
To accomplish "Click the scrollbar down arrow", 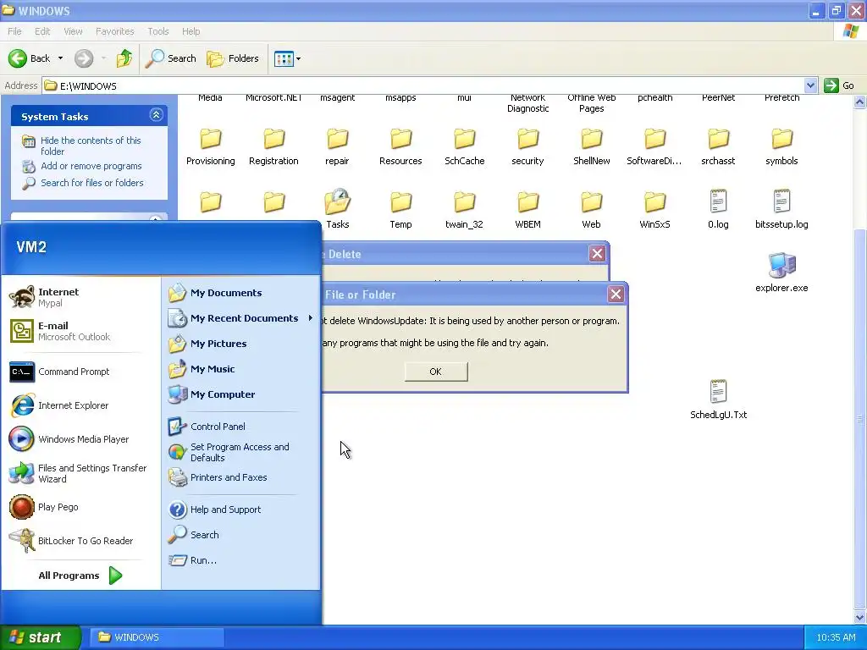I will (860, 617).
